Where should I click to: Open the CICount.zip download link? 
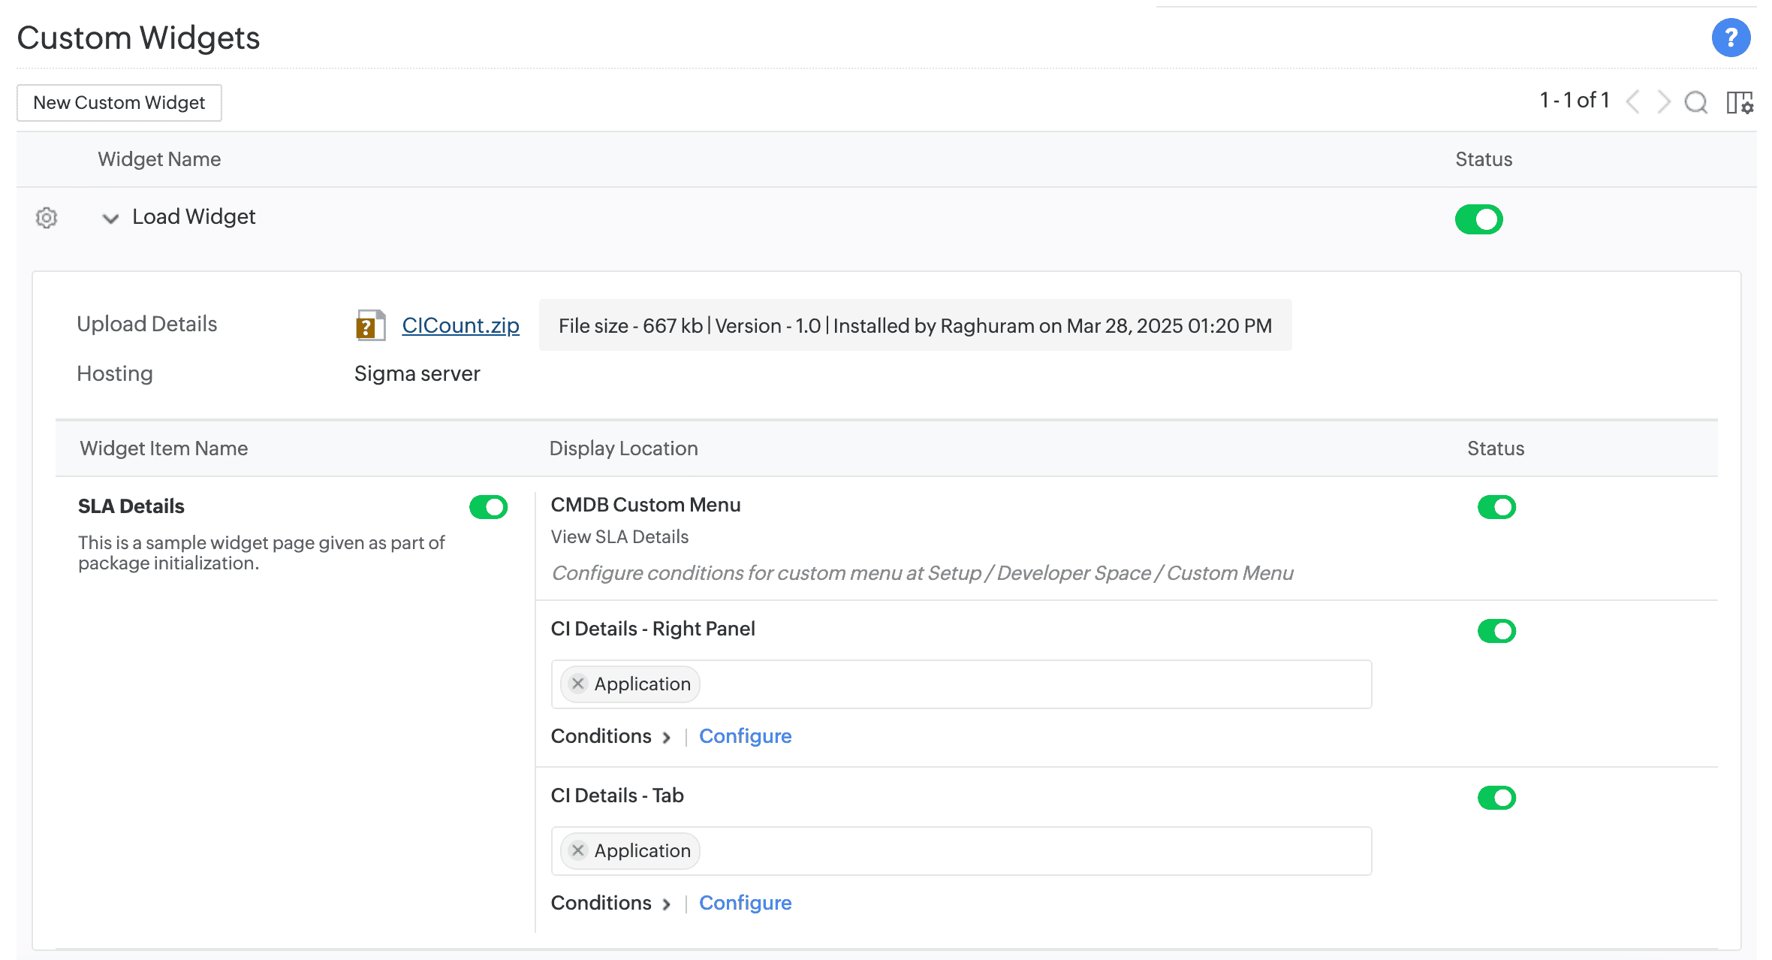[460, 325]
